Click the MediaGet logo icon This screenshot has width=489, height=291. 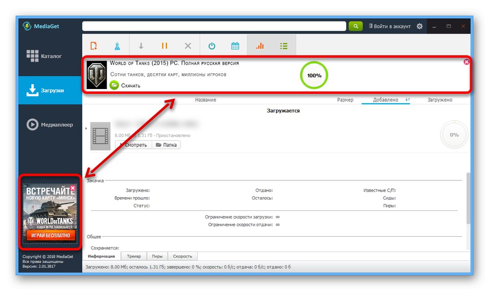(27, 26)
